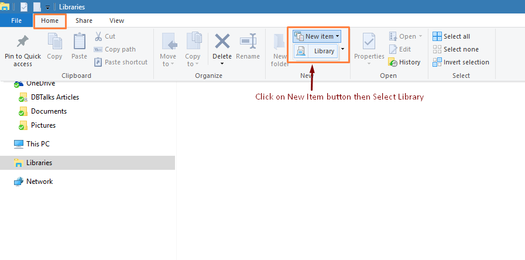Click the New folder quick access title bar icon
Viewport: 525px width, 260px height.
point(37,6)
